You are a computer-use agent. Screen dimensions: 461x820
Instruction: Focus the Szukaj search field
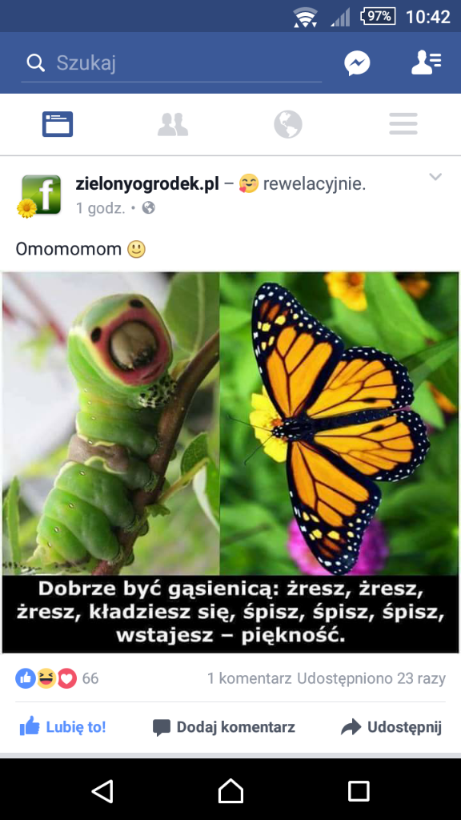[x=171, y=63]
